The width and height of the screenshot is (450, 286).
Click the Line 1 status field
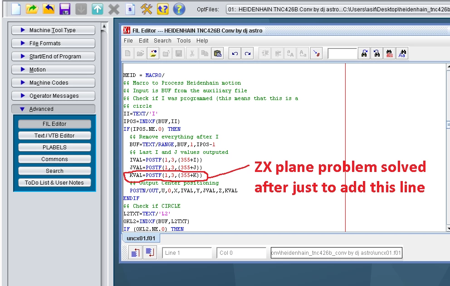pos(187,253)
